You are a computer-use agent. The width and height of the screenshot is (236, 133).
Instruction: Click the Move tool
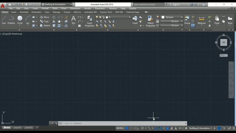pos(45,17)
